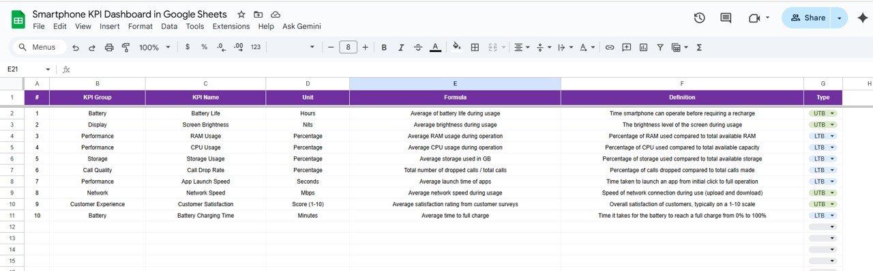Viewport: 873px width, 271px height.
Task: Open the File menu
Action: coord(39,26)
